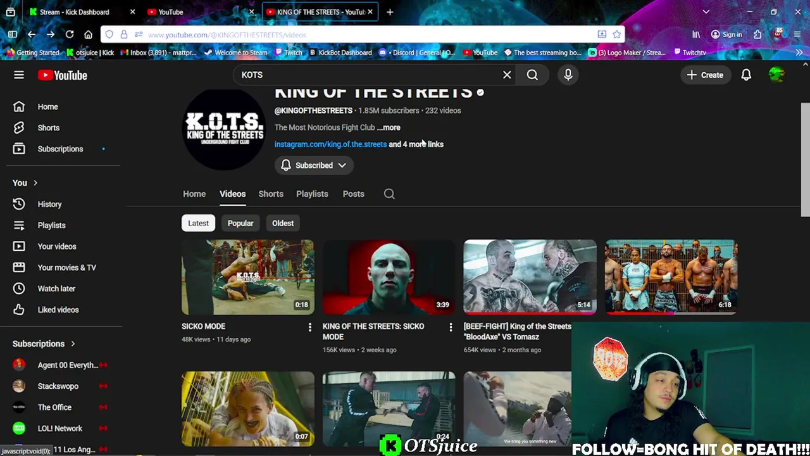Open the channel Playlists tab
The width and height of the screenshot is (810, 456).
(312, 194)
